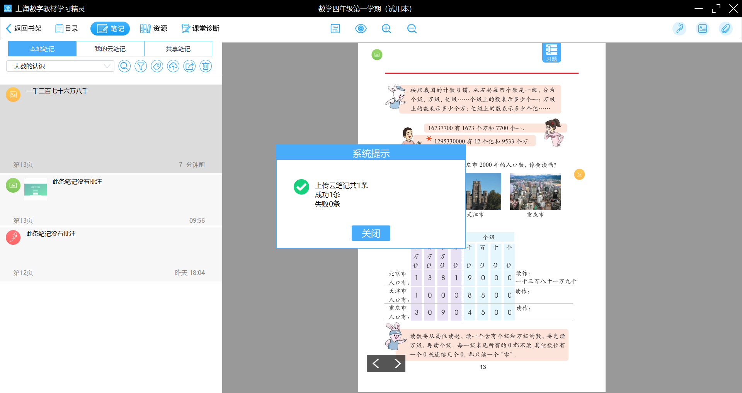Click the search notes icon
This screenshot has width=742, height=393.
click(x=124, y=66)
